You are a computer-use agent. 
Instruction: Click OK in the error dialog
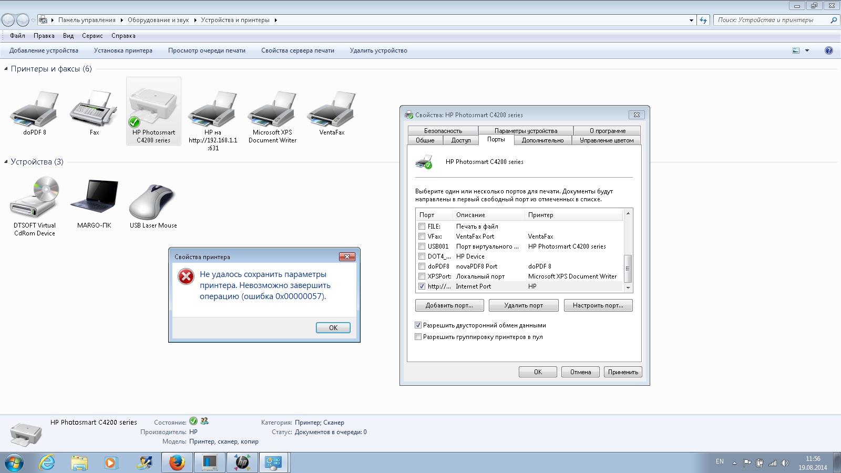point(333,327)
